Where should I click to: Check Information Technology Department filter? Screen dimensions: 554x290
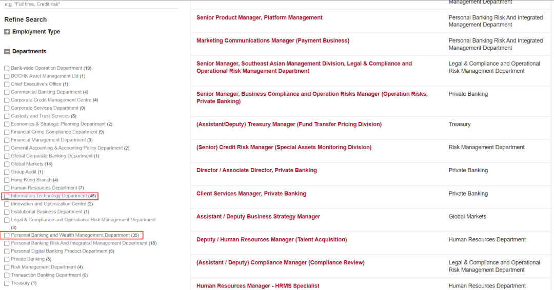[x=7, y=196]
